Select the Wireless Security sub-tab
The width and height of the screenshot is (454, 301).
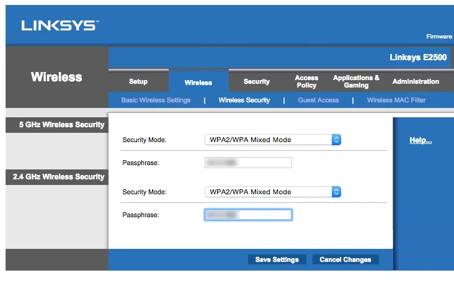click(x=244, y=101)
